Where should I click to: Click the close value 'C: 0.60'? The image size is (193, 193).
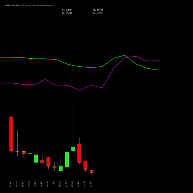[x=67, y=10]
